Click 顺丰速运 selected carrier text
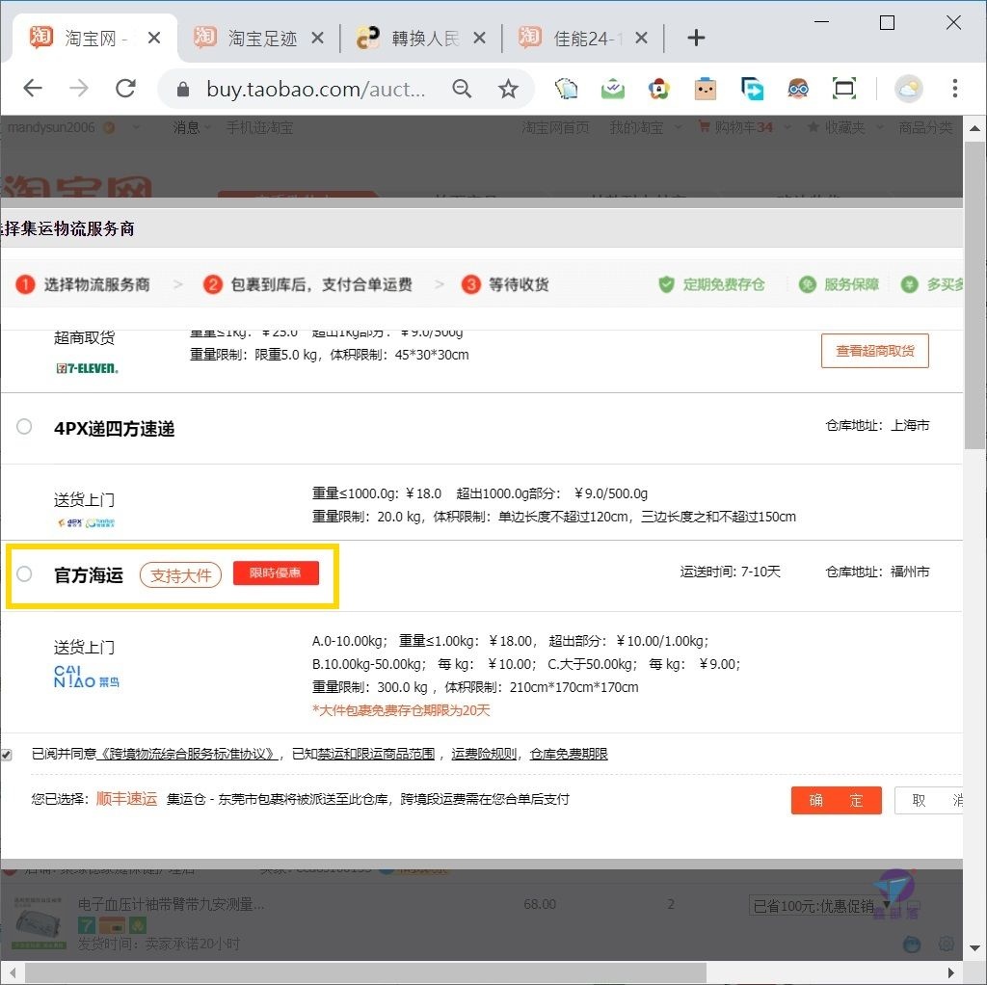 126,799
